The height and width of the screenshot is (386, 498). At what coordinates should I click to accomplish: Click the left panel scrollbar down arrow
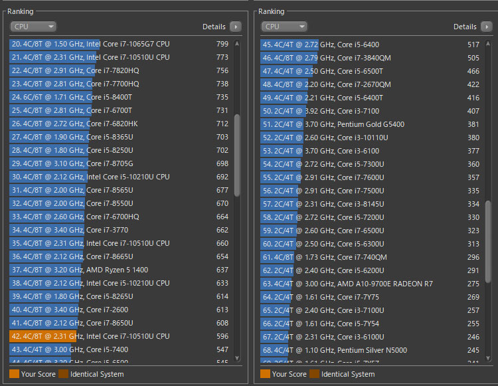pyautogui.click(x=237, y=358)
